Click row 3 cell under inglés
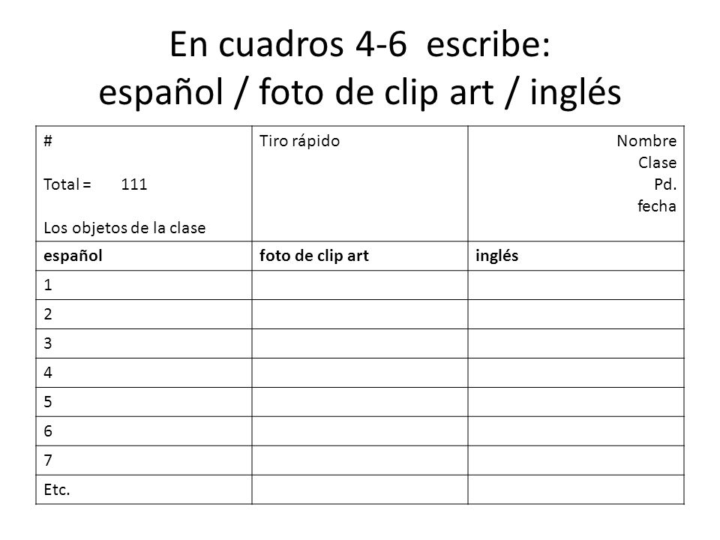 click(576, 343)
